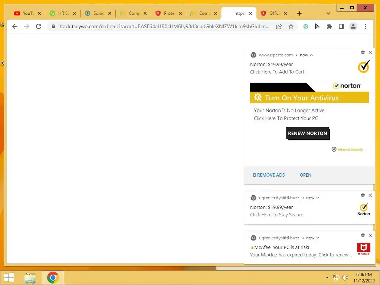Click the Norton checkmark logo in top notification
380x285 pixels.
[x=364, y=67]
